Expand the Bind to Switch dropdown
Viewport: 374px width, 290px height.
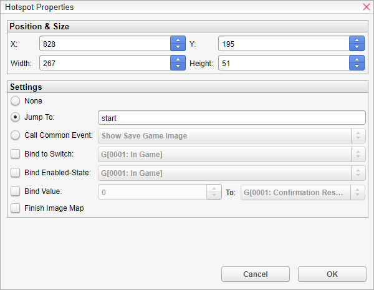tap(231, 155)
